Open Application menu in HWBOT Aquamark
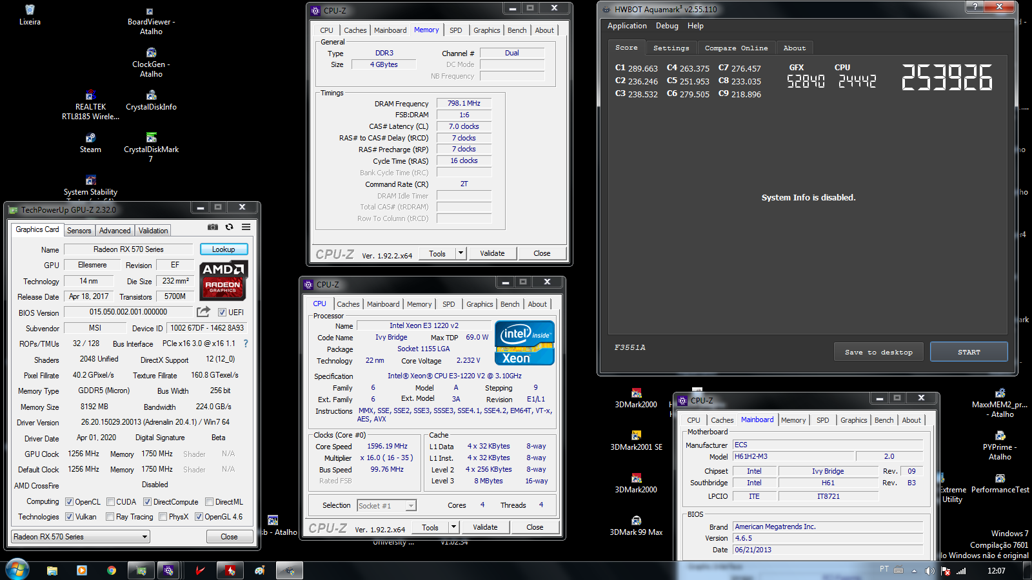This screenshot has height=580, width=1032. pos(627,26)
